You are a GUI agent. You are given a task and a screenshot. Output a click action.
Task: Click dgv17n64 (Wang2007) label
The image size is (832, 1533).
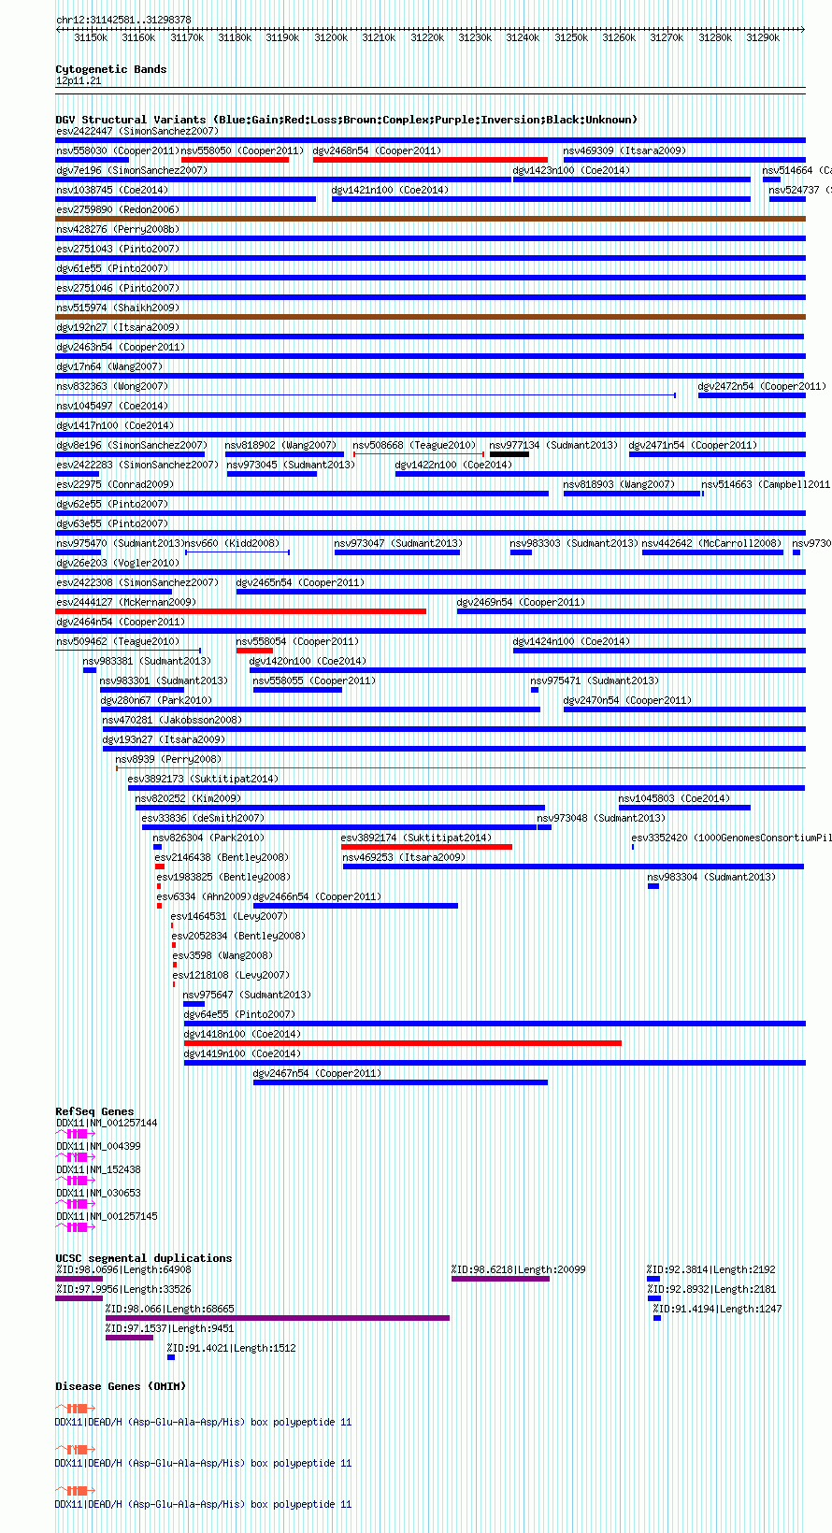pyautogui.click(x=109, y=366)
